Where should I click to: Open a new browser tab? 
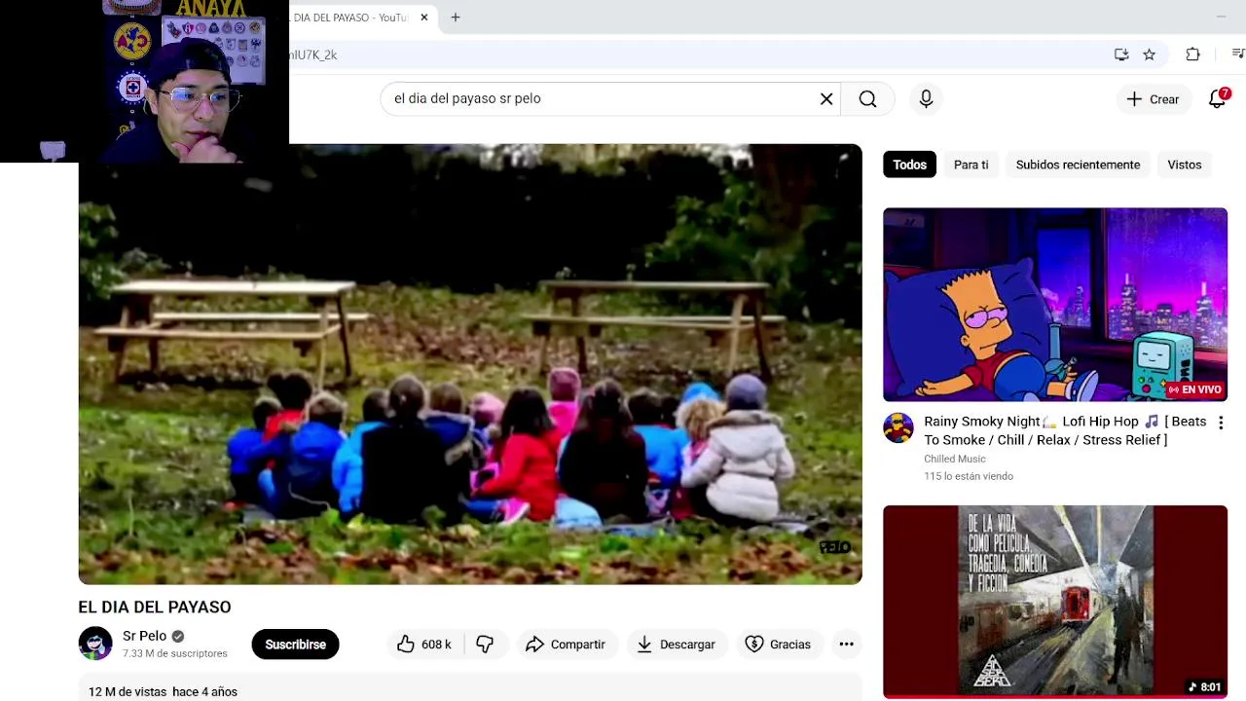455,18
